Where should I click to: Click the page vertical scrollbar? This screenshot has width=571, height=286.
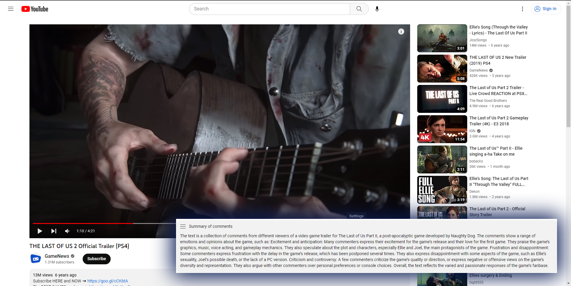point(568,67)
